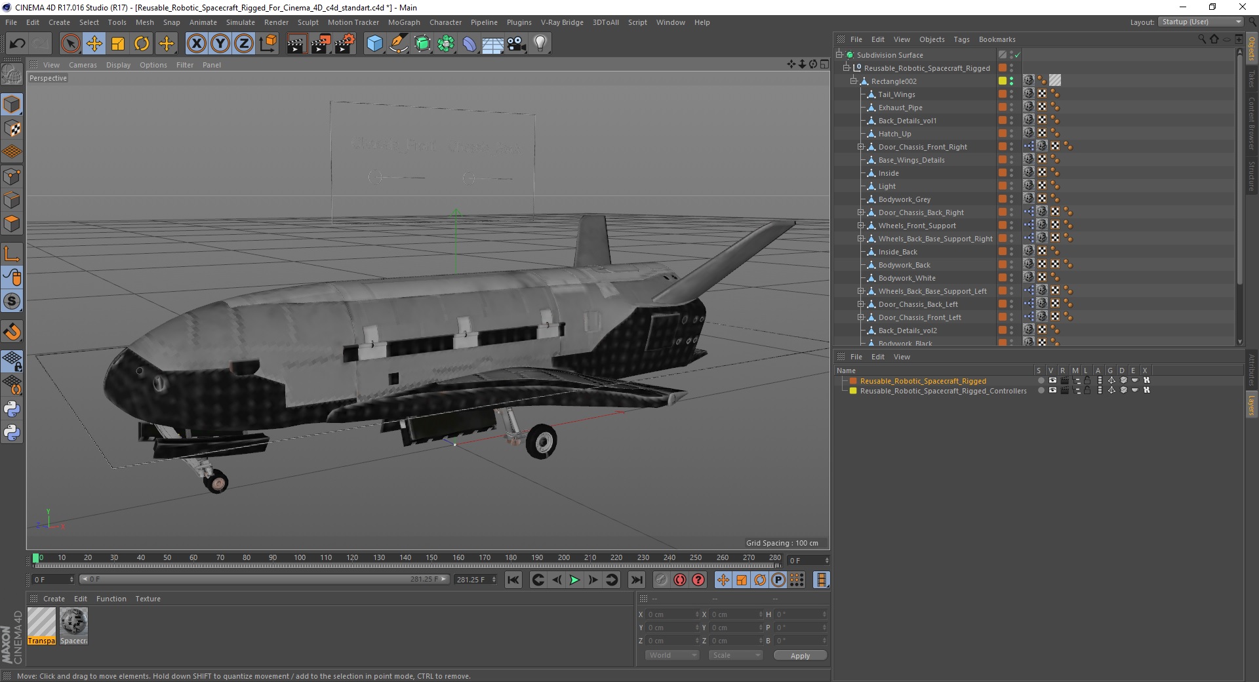Image resolution: width=1259 pixels, height=682 pixels.
Task: Open material manager Texture menu
Action: coord(148,599)
